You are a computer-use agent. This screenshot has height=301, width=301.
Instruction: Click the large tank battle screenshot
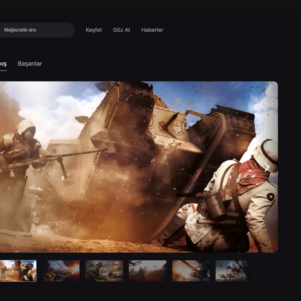139,167
